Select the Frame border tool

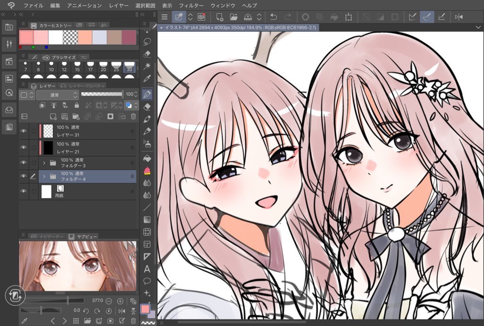point(147,244)
